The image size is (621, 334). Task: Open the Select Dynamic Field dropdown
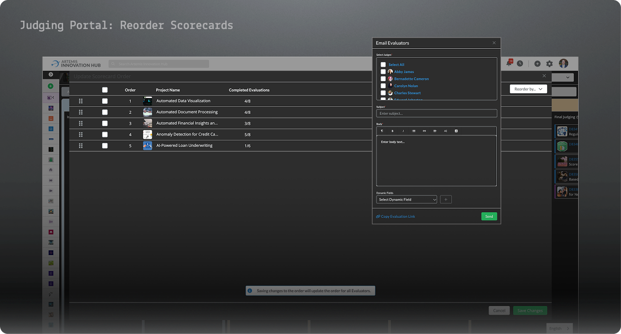tap(406, 200)
